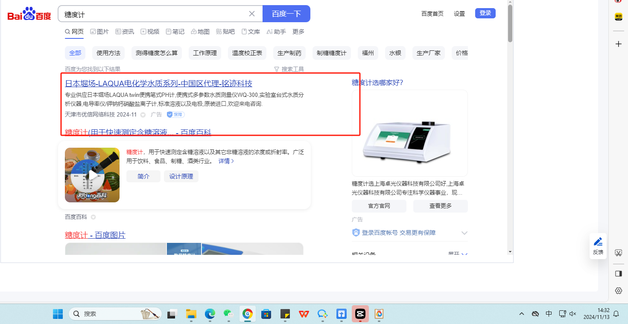Open the 百度首页 link

coord(432,14)
